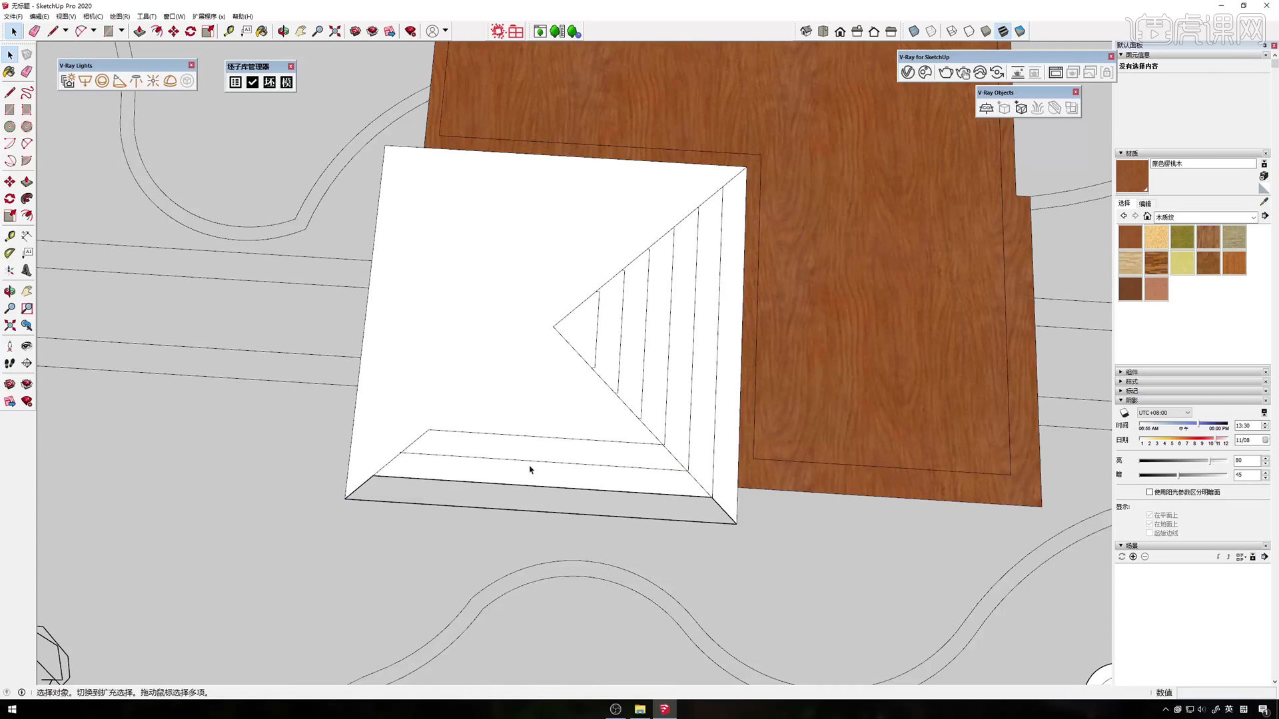1279x719 pixels.
Task: Activate the Paint Bucket tool in top toolbar
Action: 262,31
